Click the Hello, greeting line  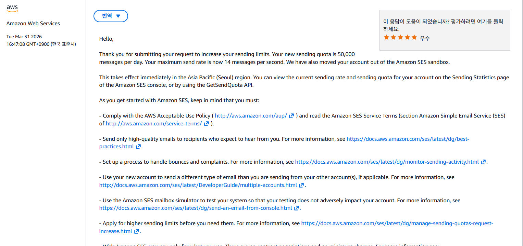(x=106, y=39)
